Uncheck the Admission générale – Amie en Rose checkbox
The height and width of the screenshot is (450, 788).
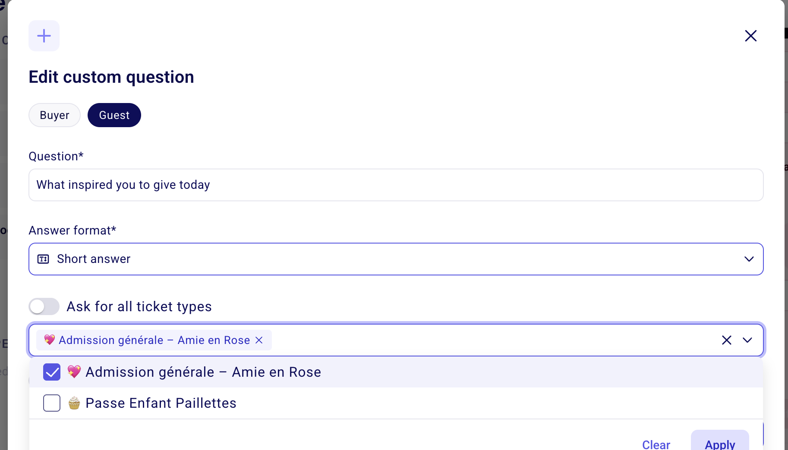coord(52,372)
